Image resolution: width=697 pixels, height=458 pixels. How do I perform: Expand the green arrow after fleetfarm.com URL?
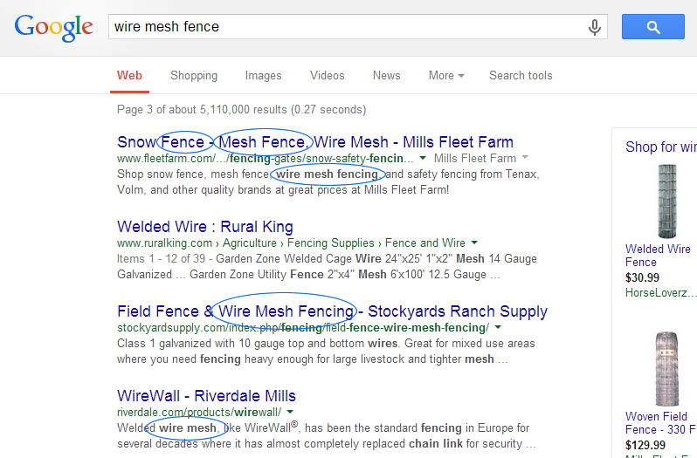423,158
